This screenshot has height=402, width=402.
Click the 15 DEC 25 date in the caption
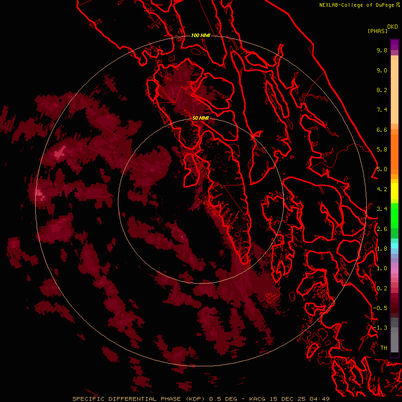click(288, 399)
